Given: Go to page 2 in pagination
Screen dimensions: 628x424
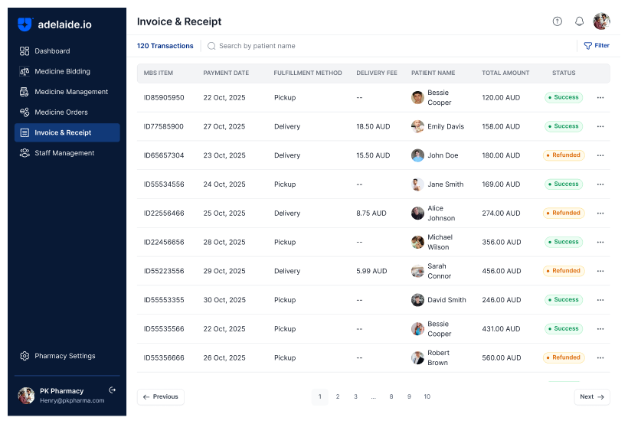Looking at the screenshot, I should click(x=337, y=396).
